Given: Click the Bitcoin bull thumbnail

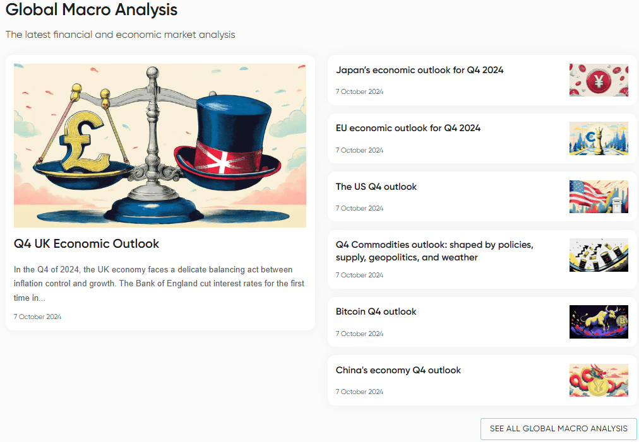Looking at the screenshot, I should pyautogui.click(x=599, y=322).
